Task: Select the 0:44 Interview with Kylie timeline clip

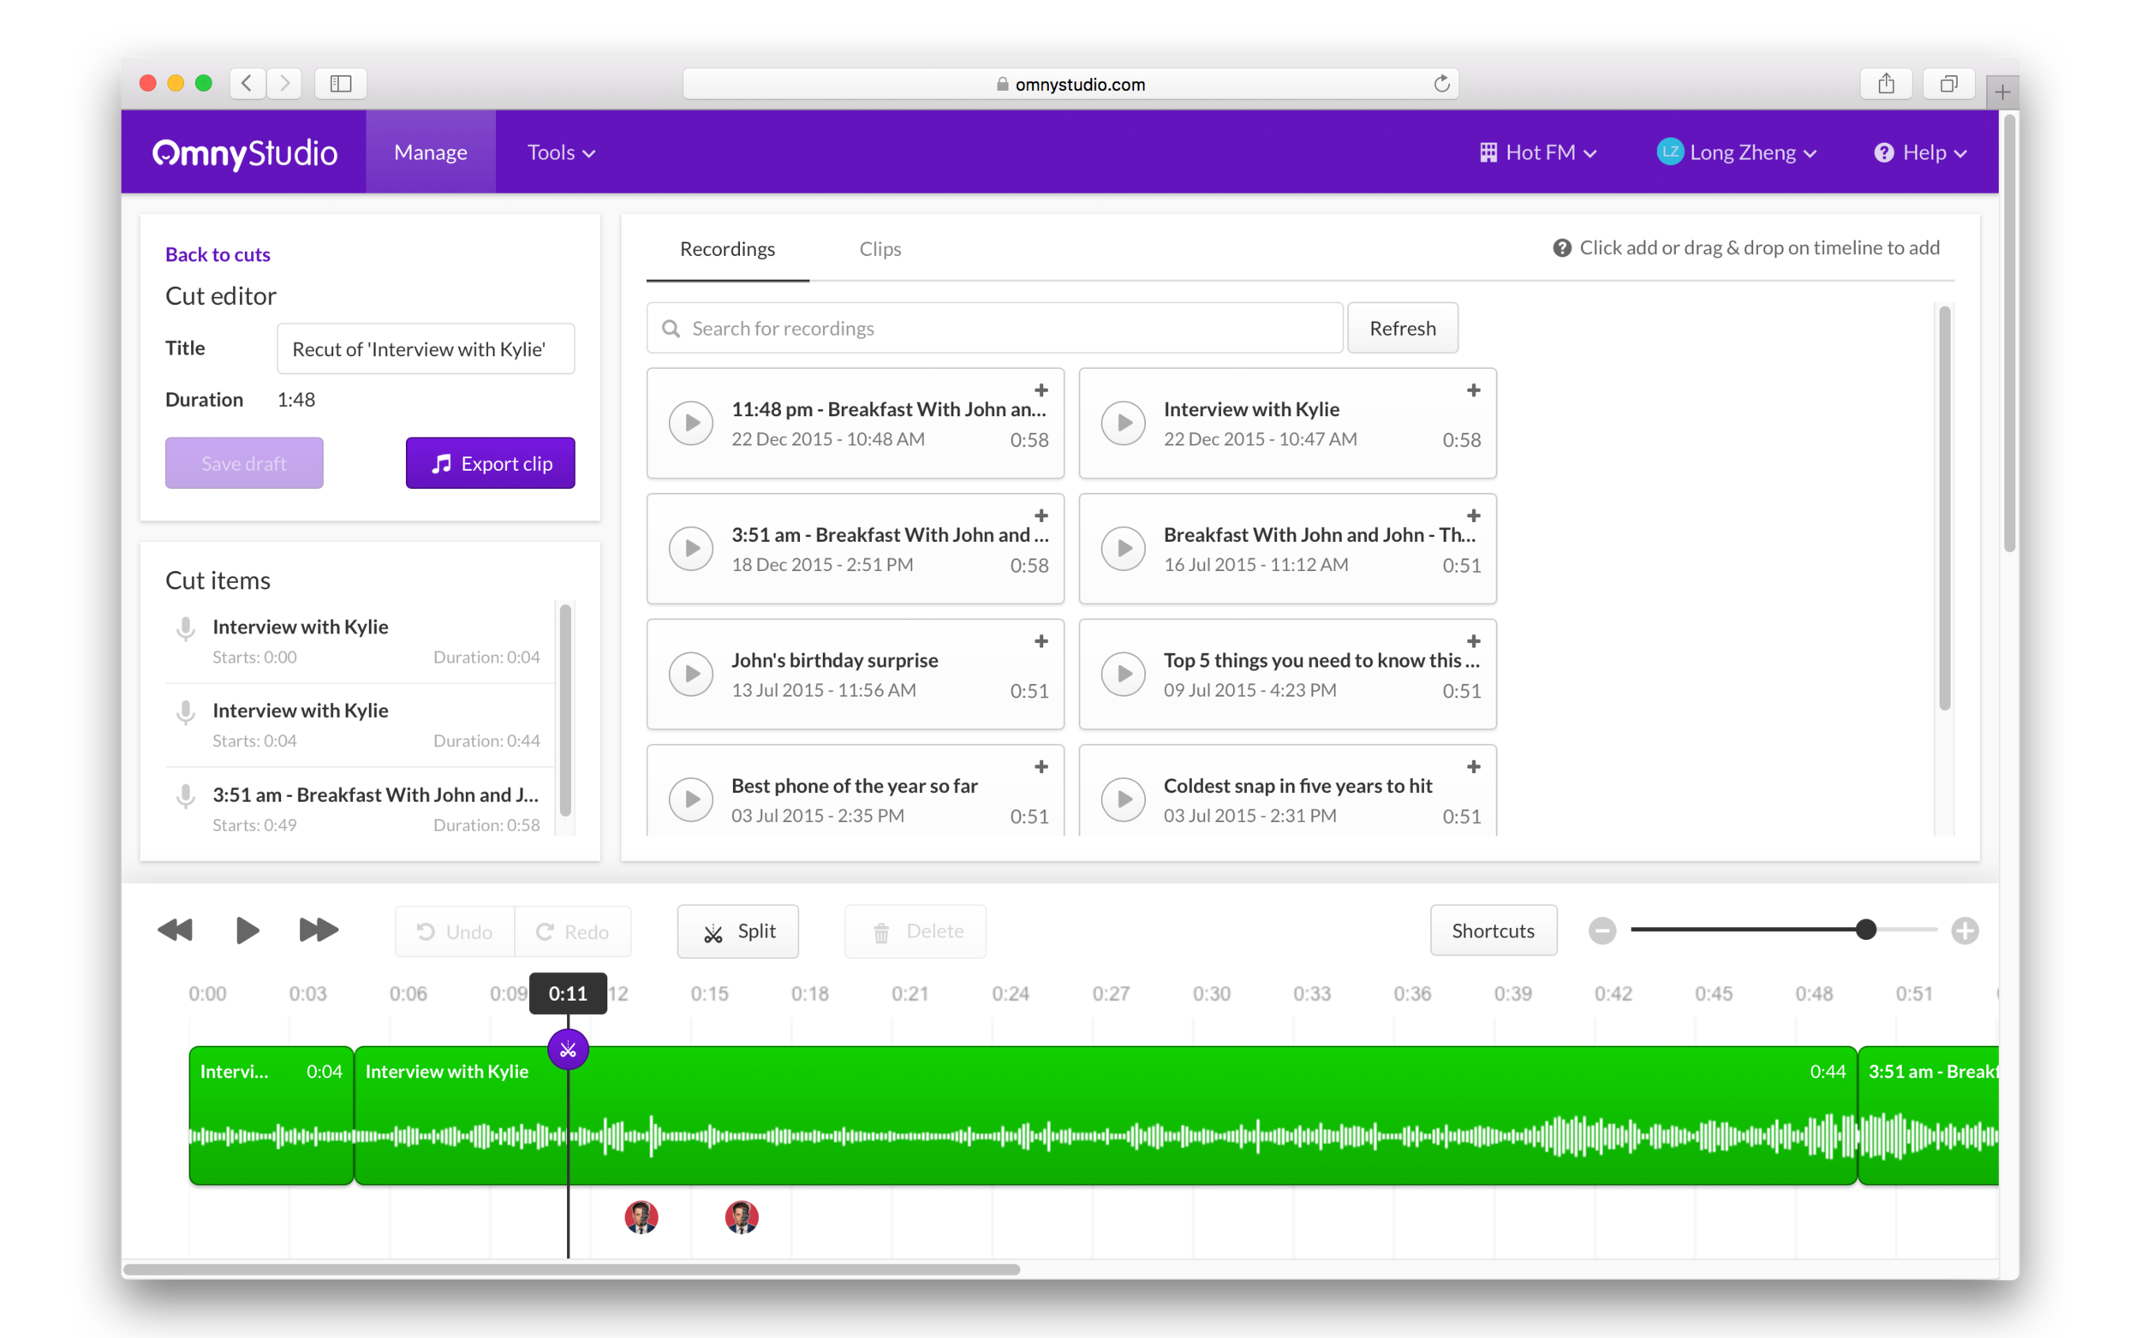Action: 1106,1116
